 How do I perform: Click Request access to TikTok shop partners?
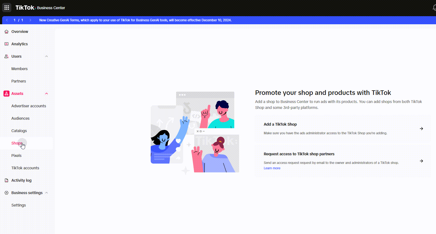[299, 154]
